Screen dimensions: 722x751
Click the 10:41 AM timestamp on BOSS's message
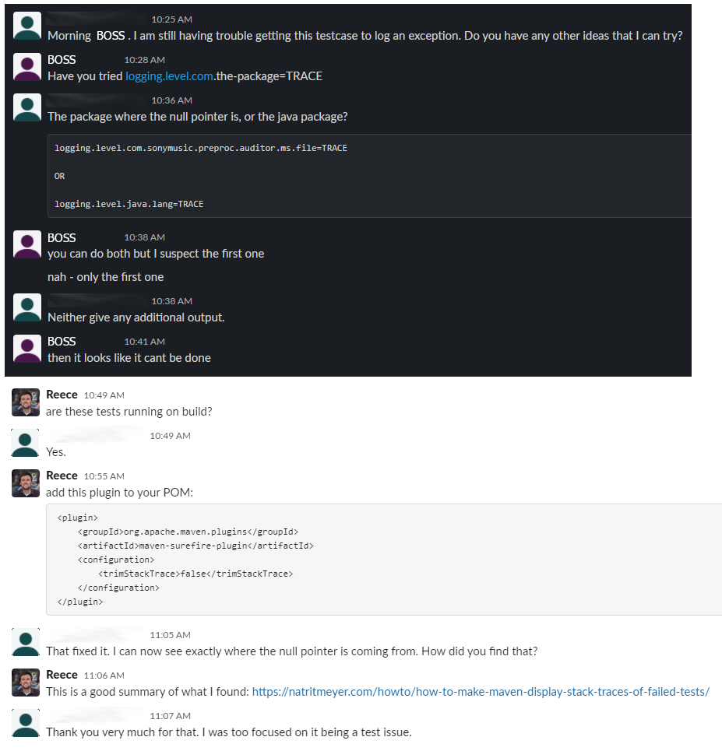tap(144, 342)
